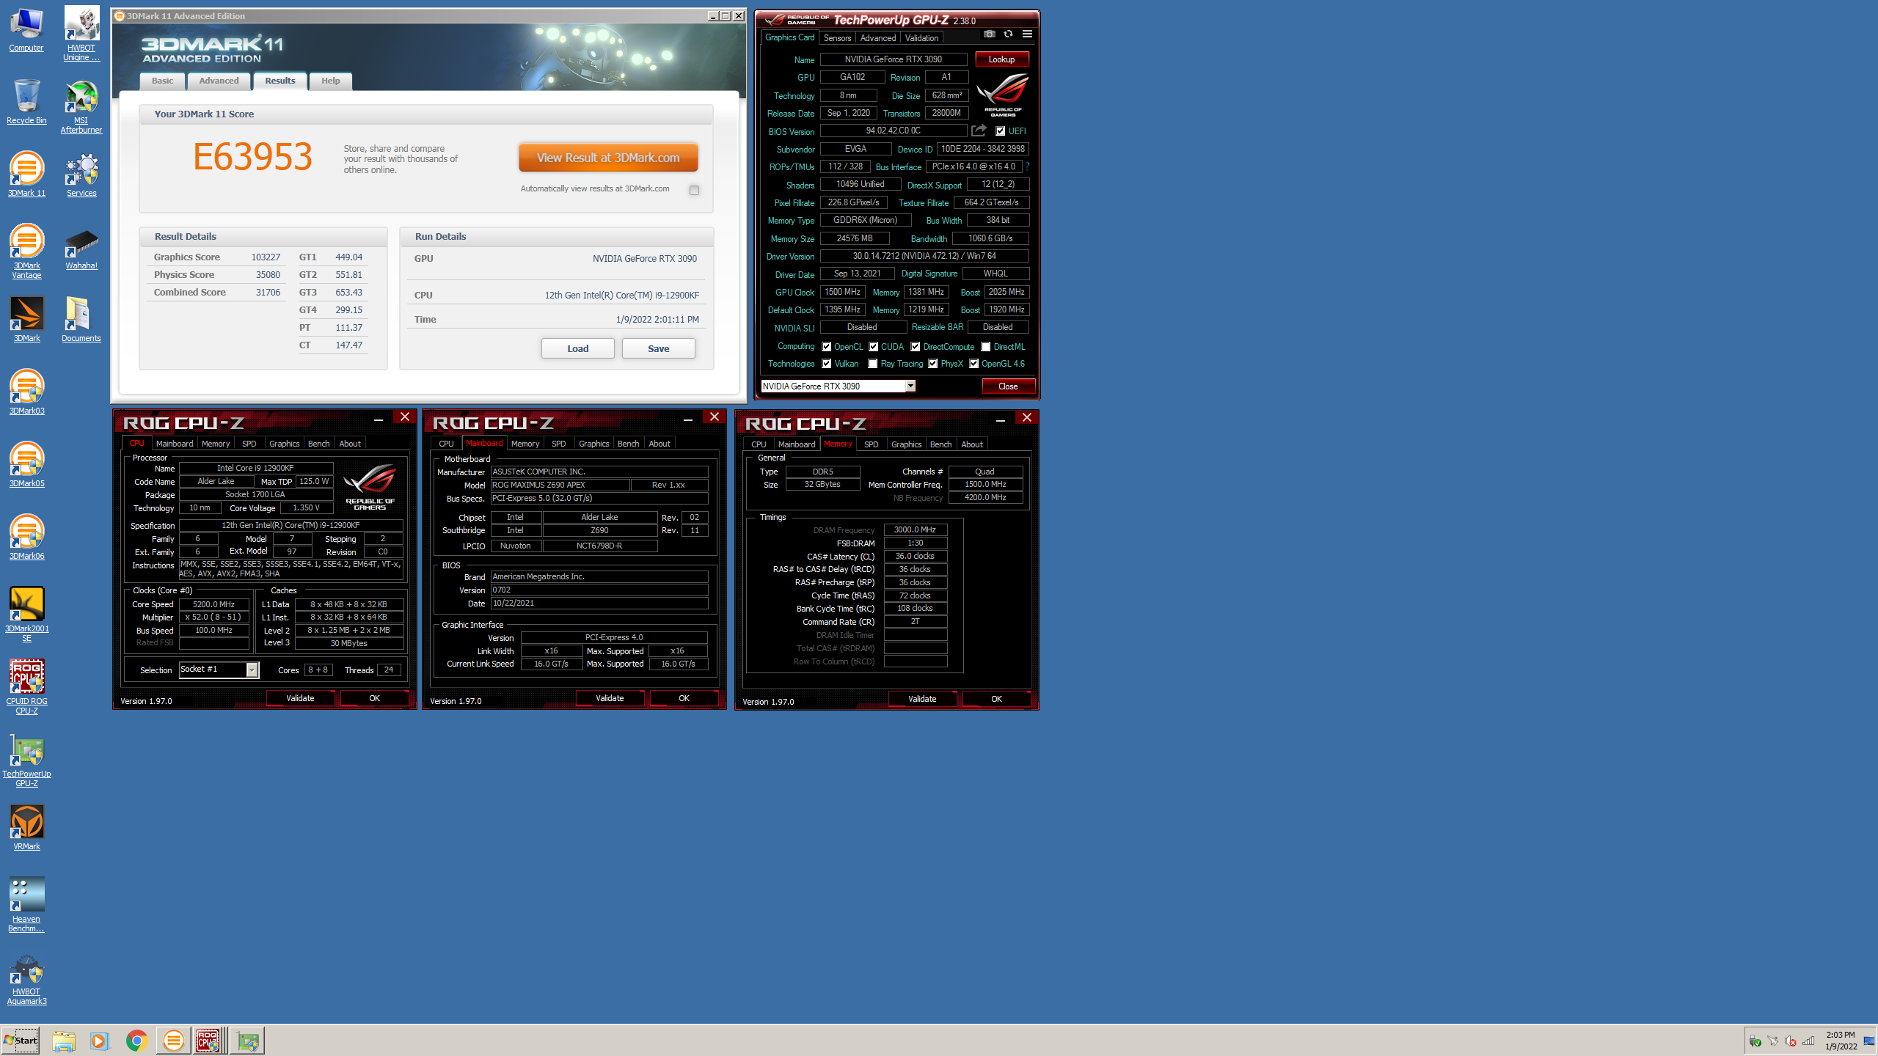Click Lookup button in GPU-Z
The width and height of the screenshot is (1878, 1056).
[1001, 59]
